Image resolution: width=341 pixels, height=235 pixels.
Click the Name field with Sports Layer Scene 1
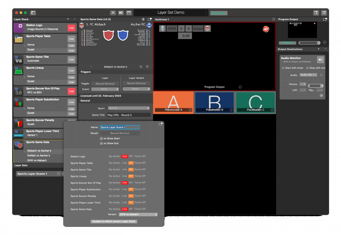point(120,127)
